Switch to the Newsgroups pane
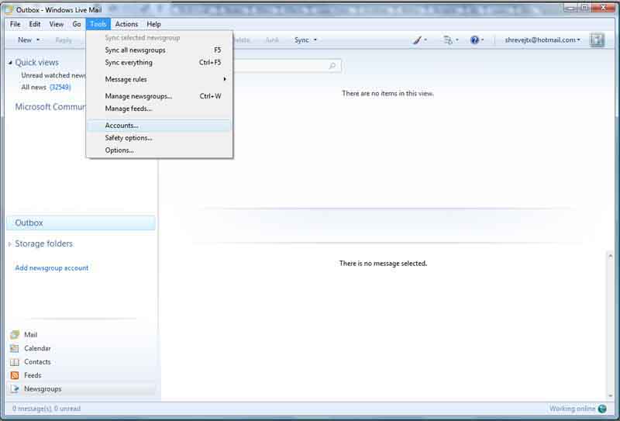 (x=43, y=389)
